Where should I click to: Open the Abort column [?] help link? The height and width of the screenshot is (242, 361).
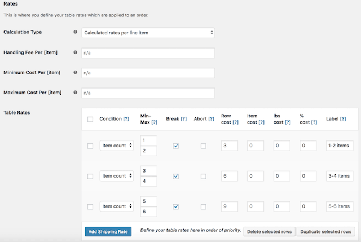pos(211,119)
